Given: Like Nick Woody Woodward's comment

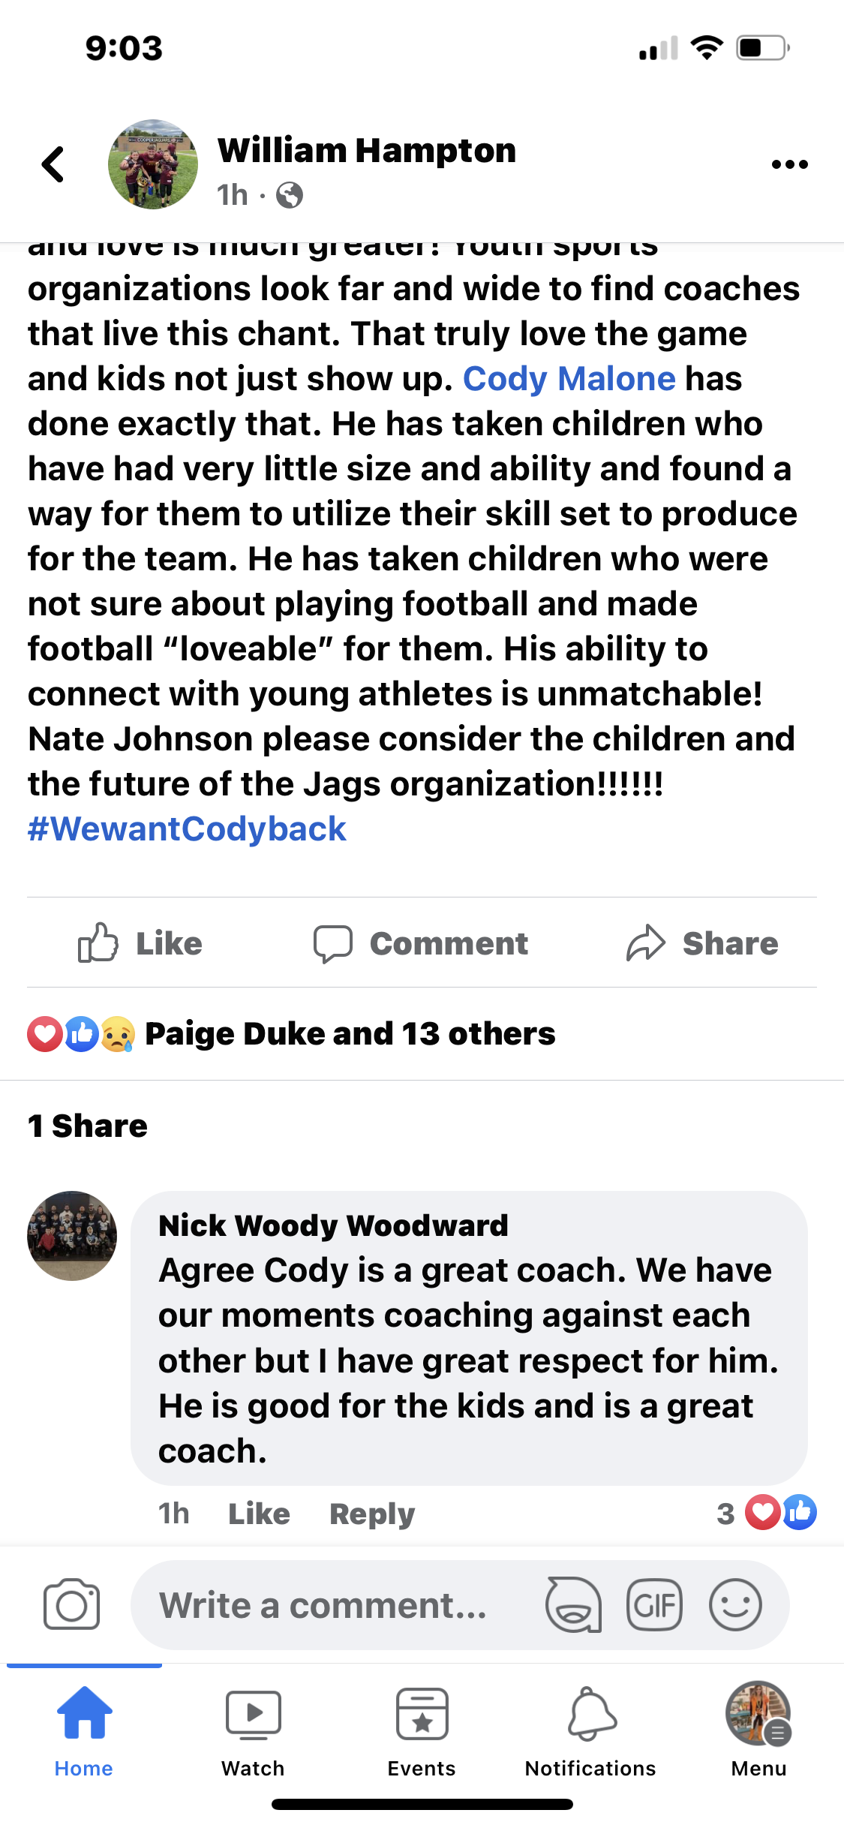Looking at the screenshot, I should (259, 1514).
